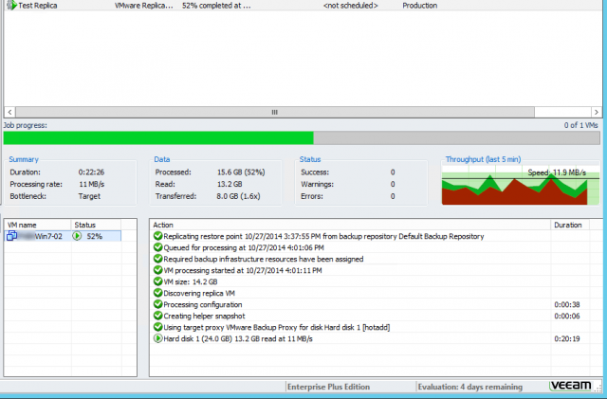
Task: Select 'Processing configuration' row text
Action: click(202, 304)
